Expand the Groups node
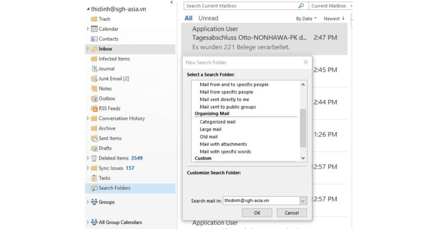The width and height of the screenshot is (436, 229). coord(88,202)
